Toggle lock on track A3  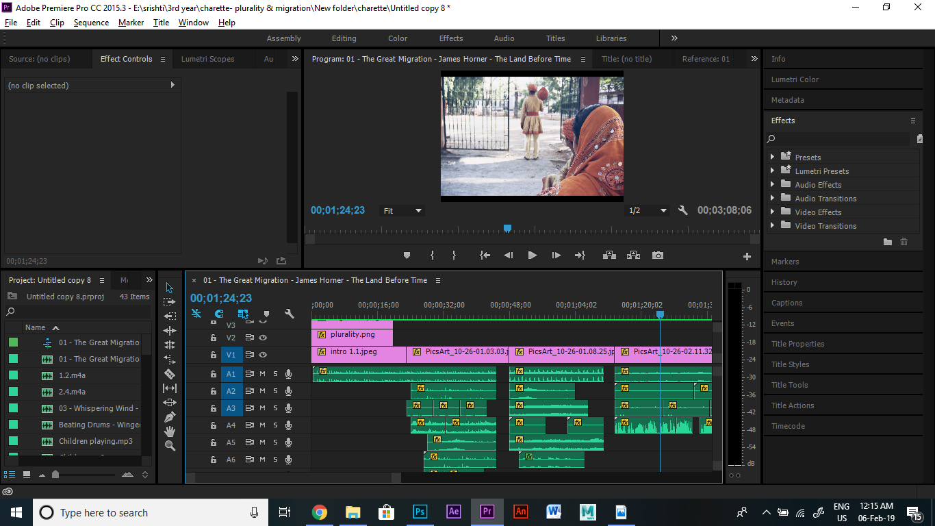pos(214,408)
